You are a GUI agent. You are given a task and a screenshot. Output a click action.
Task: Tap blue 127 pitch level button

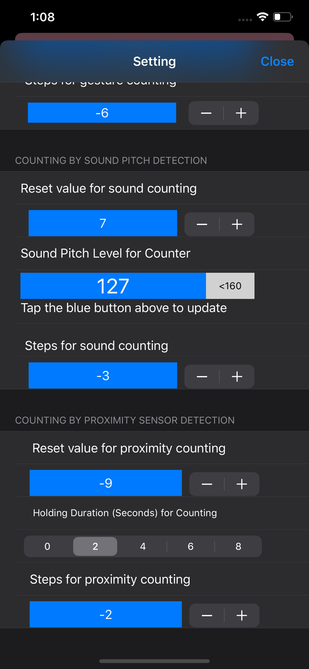pos(113,286)
